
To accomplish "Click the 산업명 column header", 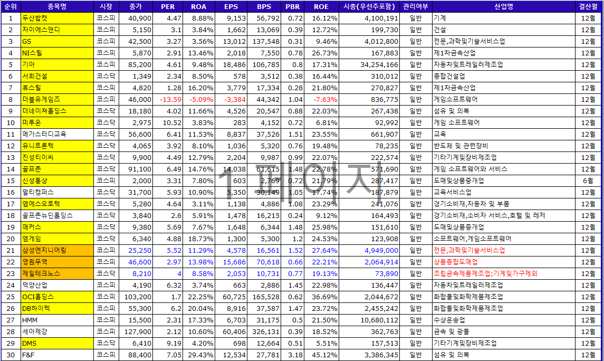I will tap(503, 6).
